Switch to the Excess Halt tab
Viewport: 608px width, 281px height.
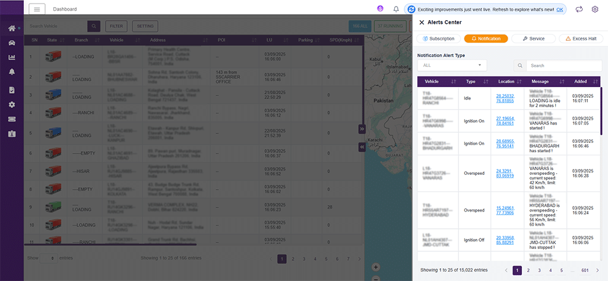[x=581, y=39]
